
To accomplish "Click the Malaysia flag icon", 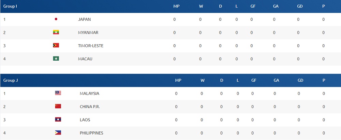I will [x=58, y=93].
